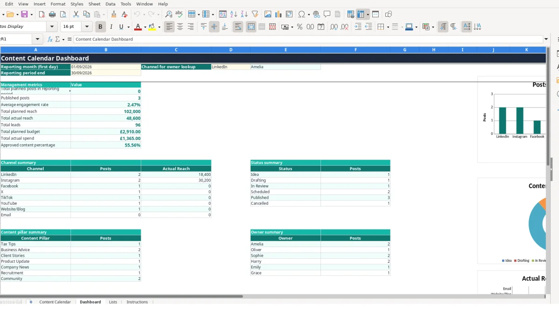Open the font name dropdown

click(x=52, y=27)
